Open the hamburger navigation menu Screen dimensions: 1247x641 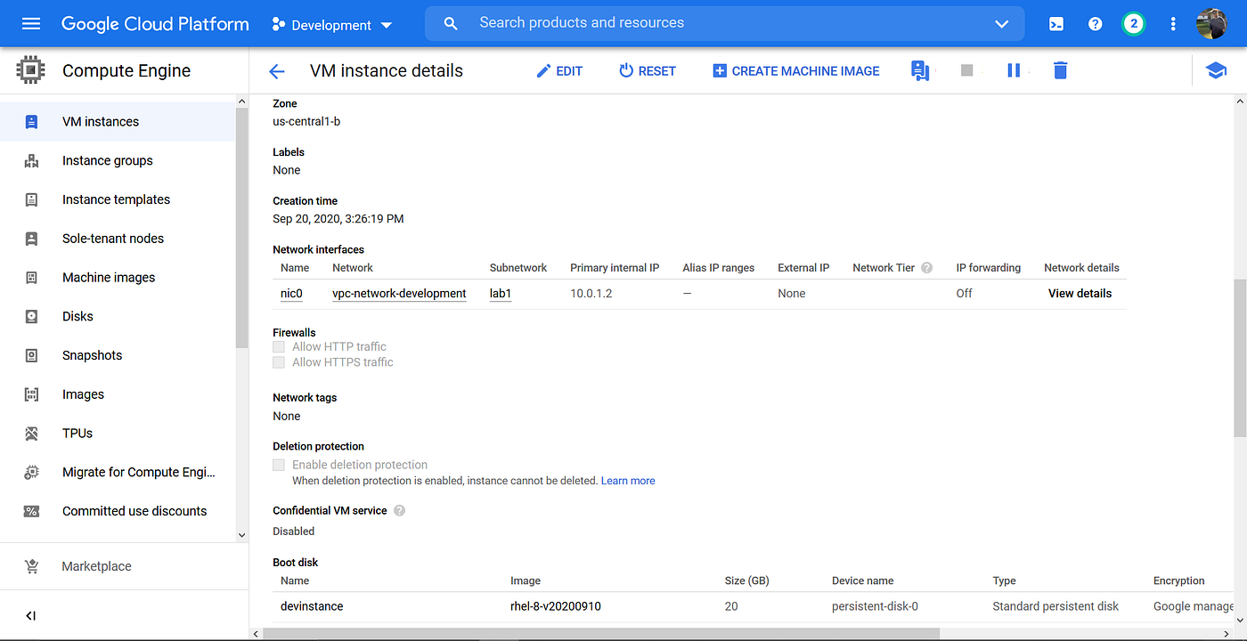tap(31, 24)
